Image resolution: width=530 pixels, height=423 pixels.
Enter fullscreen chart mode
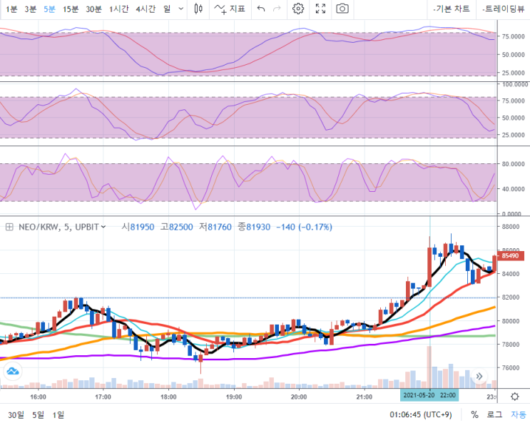[x=320, y=9]
